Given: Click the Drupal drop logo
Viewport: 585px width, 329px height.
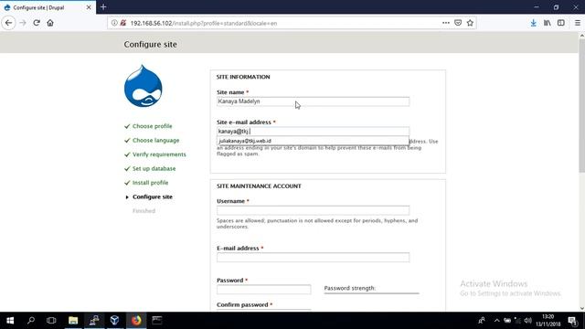Looking at the screenshot, I should coord(144,86).
